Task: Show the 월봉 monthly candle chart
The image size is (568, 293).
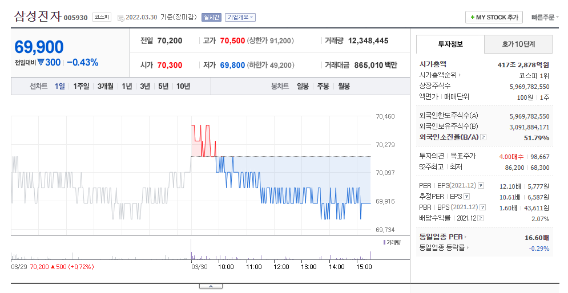Action: (x=344, y=87)
